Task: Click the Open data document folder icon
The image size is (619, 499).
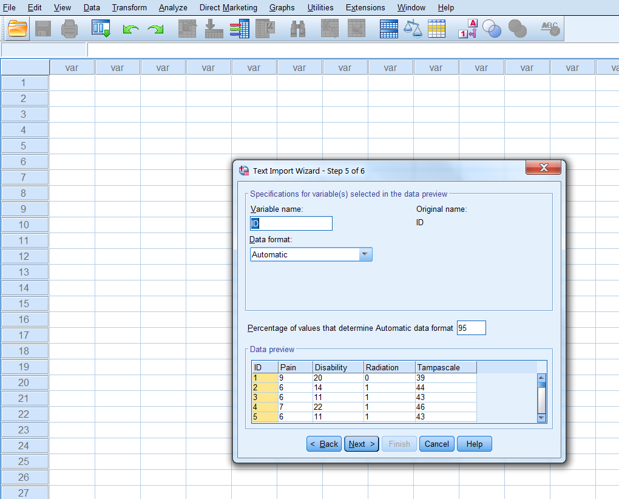Action: click(x=19, y=29)
